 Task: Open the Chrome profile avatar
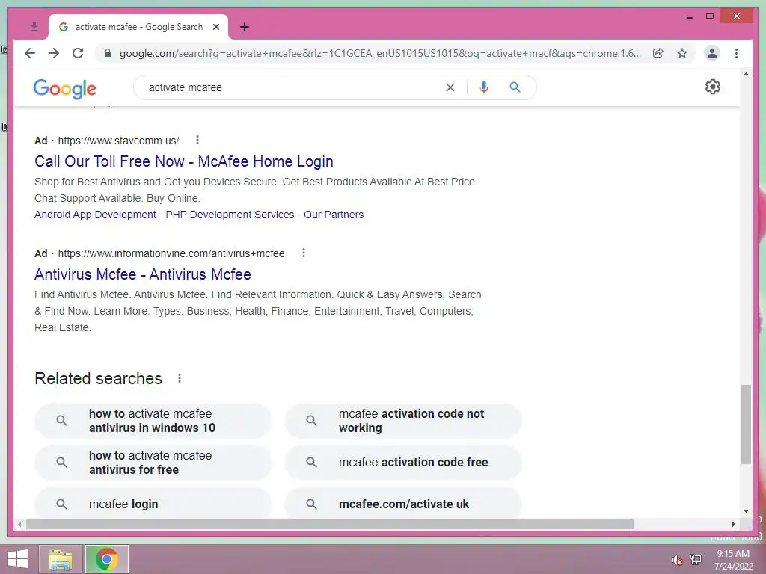[x=712, y=53]
